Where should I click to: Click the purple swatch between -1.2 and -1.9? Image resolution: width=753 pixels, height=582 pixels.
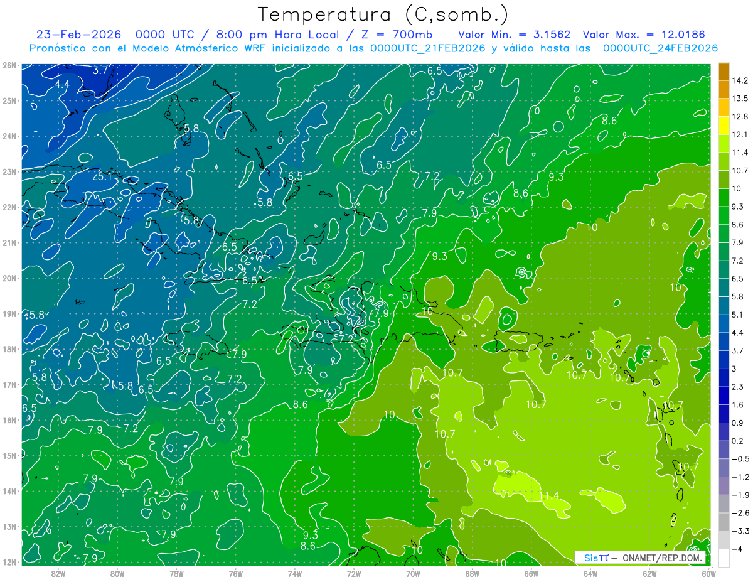(724, 485)
